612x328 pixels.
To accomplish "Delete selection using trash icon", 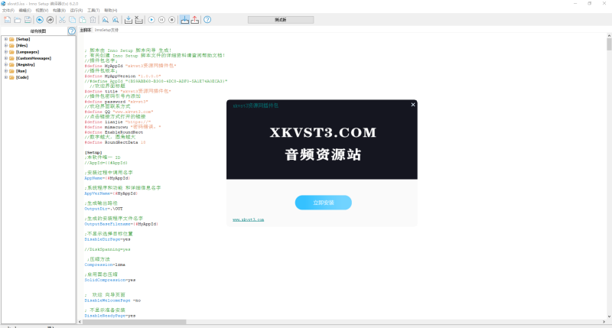I will 93,20.
